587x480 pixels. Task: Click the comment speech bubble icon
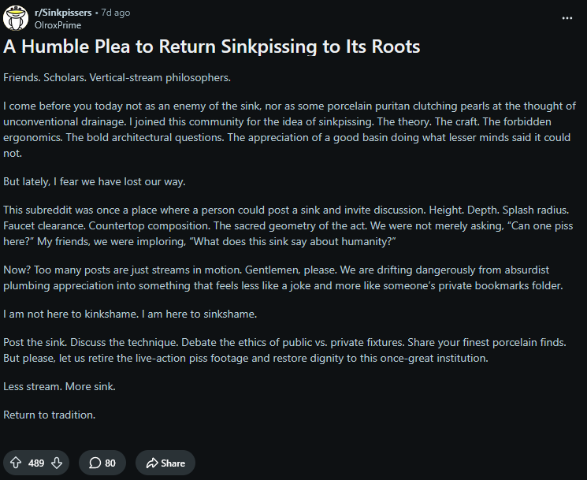(95, 463)
